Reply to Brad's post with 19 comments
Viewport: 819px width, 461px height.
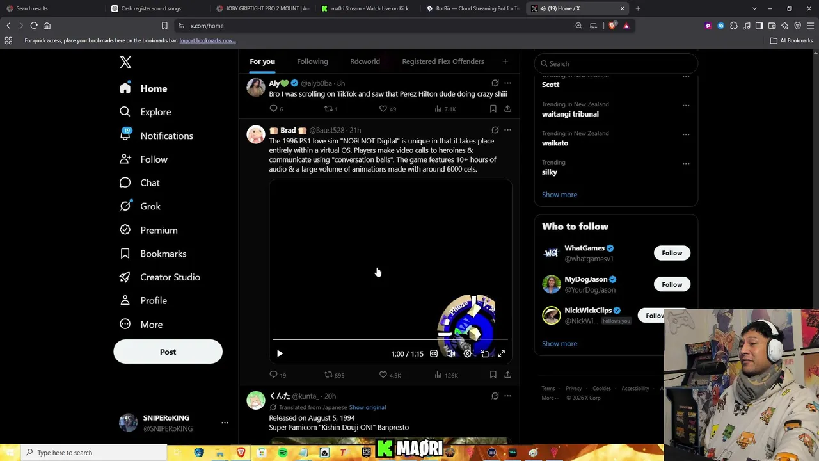[x=278, y=375]
